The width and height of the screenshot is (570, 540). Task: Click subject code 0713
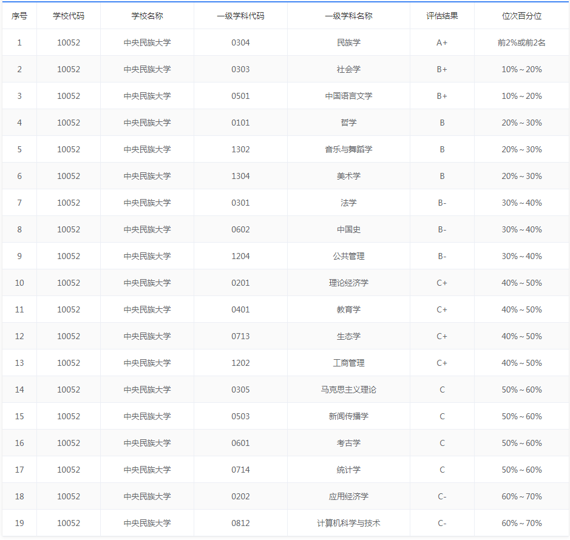(x=240, y=337)
